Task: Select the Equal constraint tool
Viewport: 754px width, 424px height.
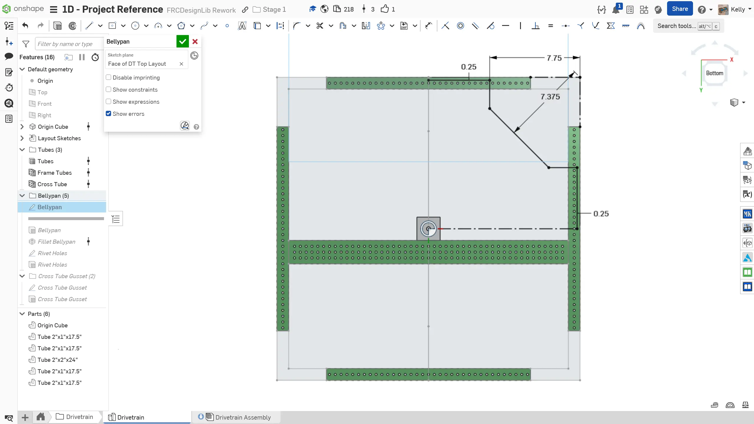Action: pos(550,26)
